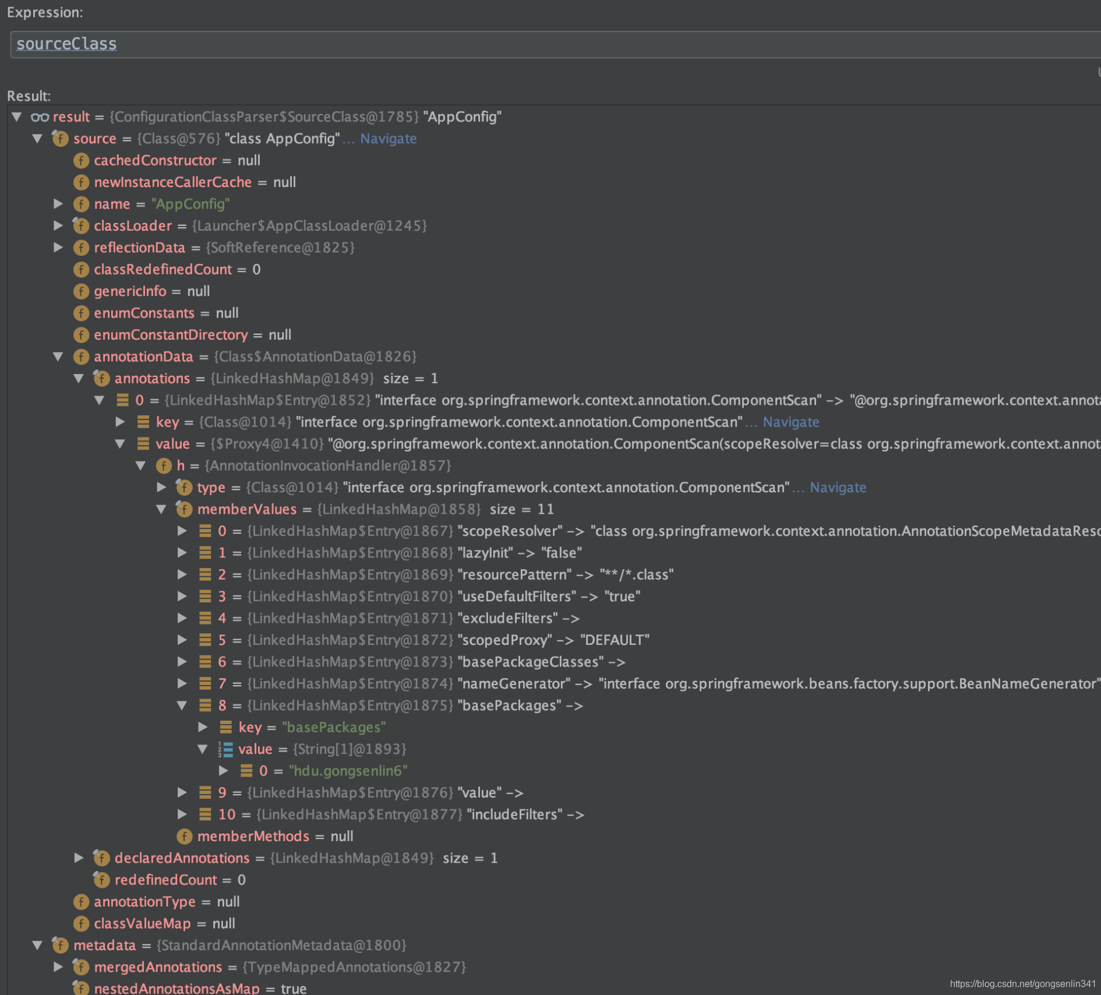Click the field icon of newInstanceCallerCache
The width and height of the screenshot is (1101, 995).
coord(81,182)
